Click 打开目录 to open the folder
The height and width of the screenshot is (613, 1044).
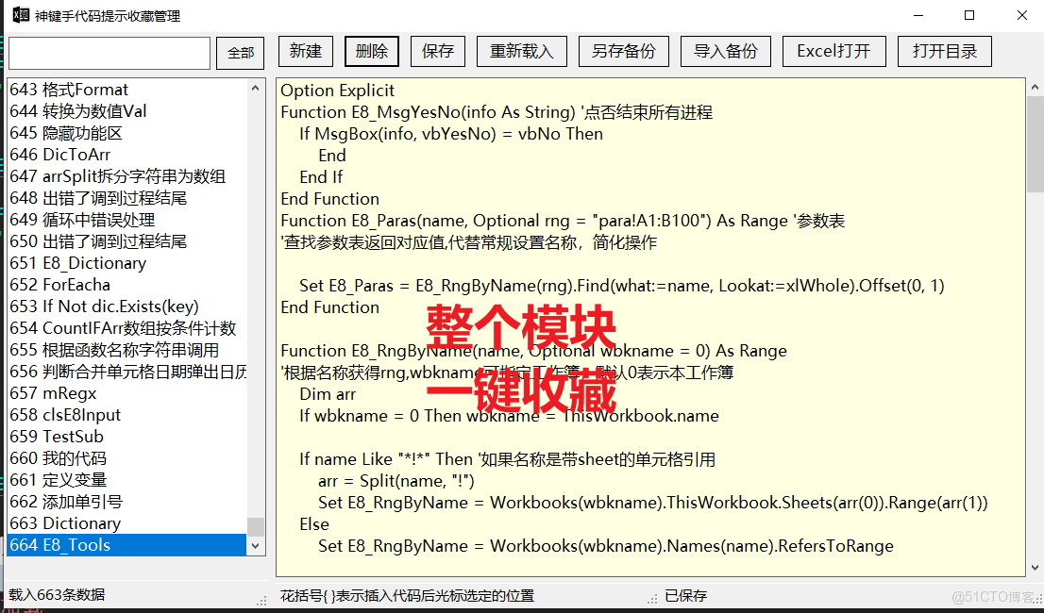click(944, 52)
